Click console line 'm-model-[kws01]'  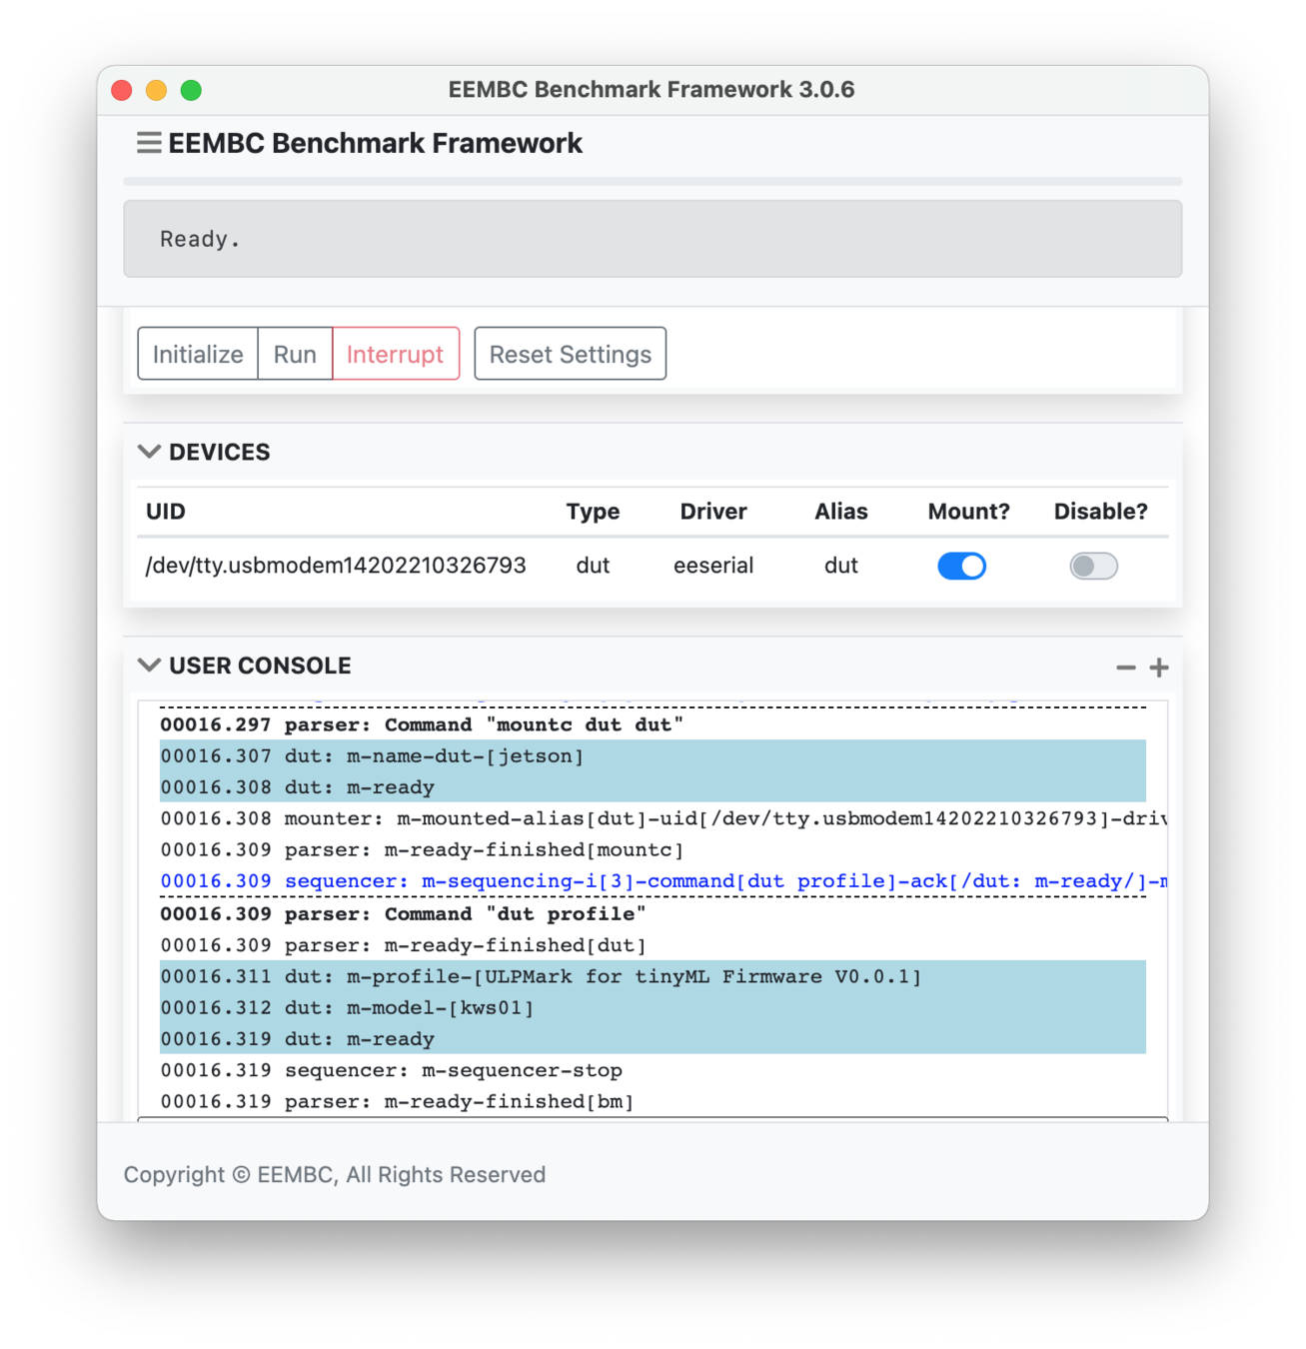coord(653,1007)
